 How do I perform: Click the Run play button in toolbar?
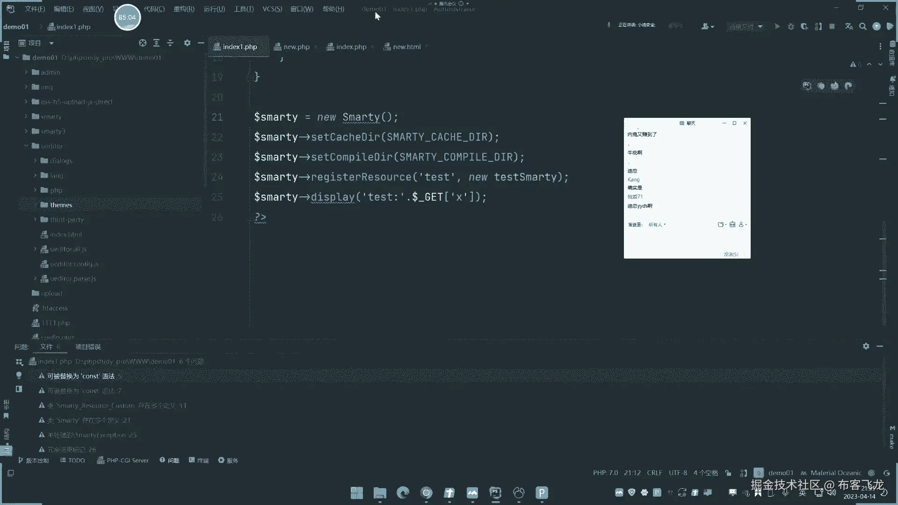point(777,27)
